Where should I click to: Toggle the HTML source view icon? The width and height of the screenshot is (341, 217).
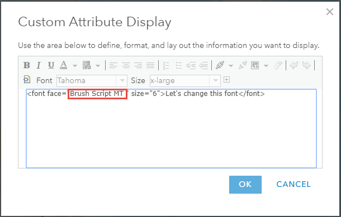(27, 79)
